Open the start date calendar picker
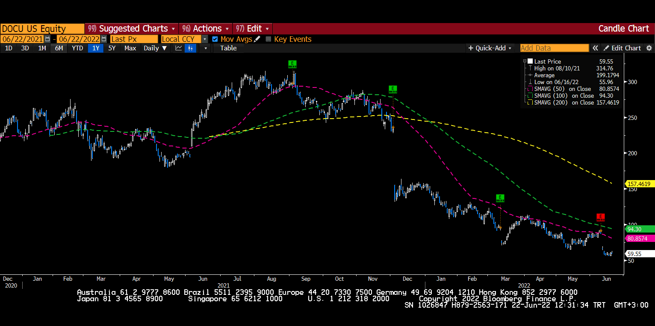The image size is (655, 326). pyautogui.click(x=47, y=39)
